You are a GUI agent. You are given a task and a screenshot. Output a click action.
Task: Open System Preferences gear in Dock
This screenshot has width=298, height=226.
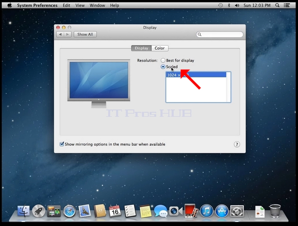237,211
